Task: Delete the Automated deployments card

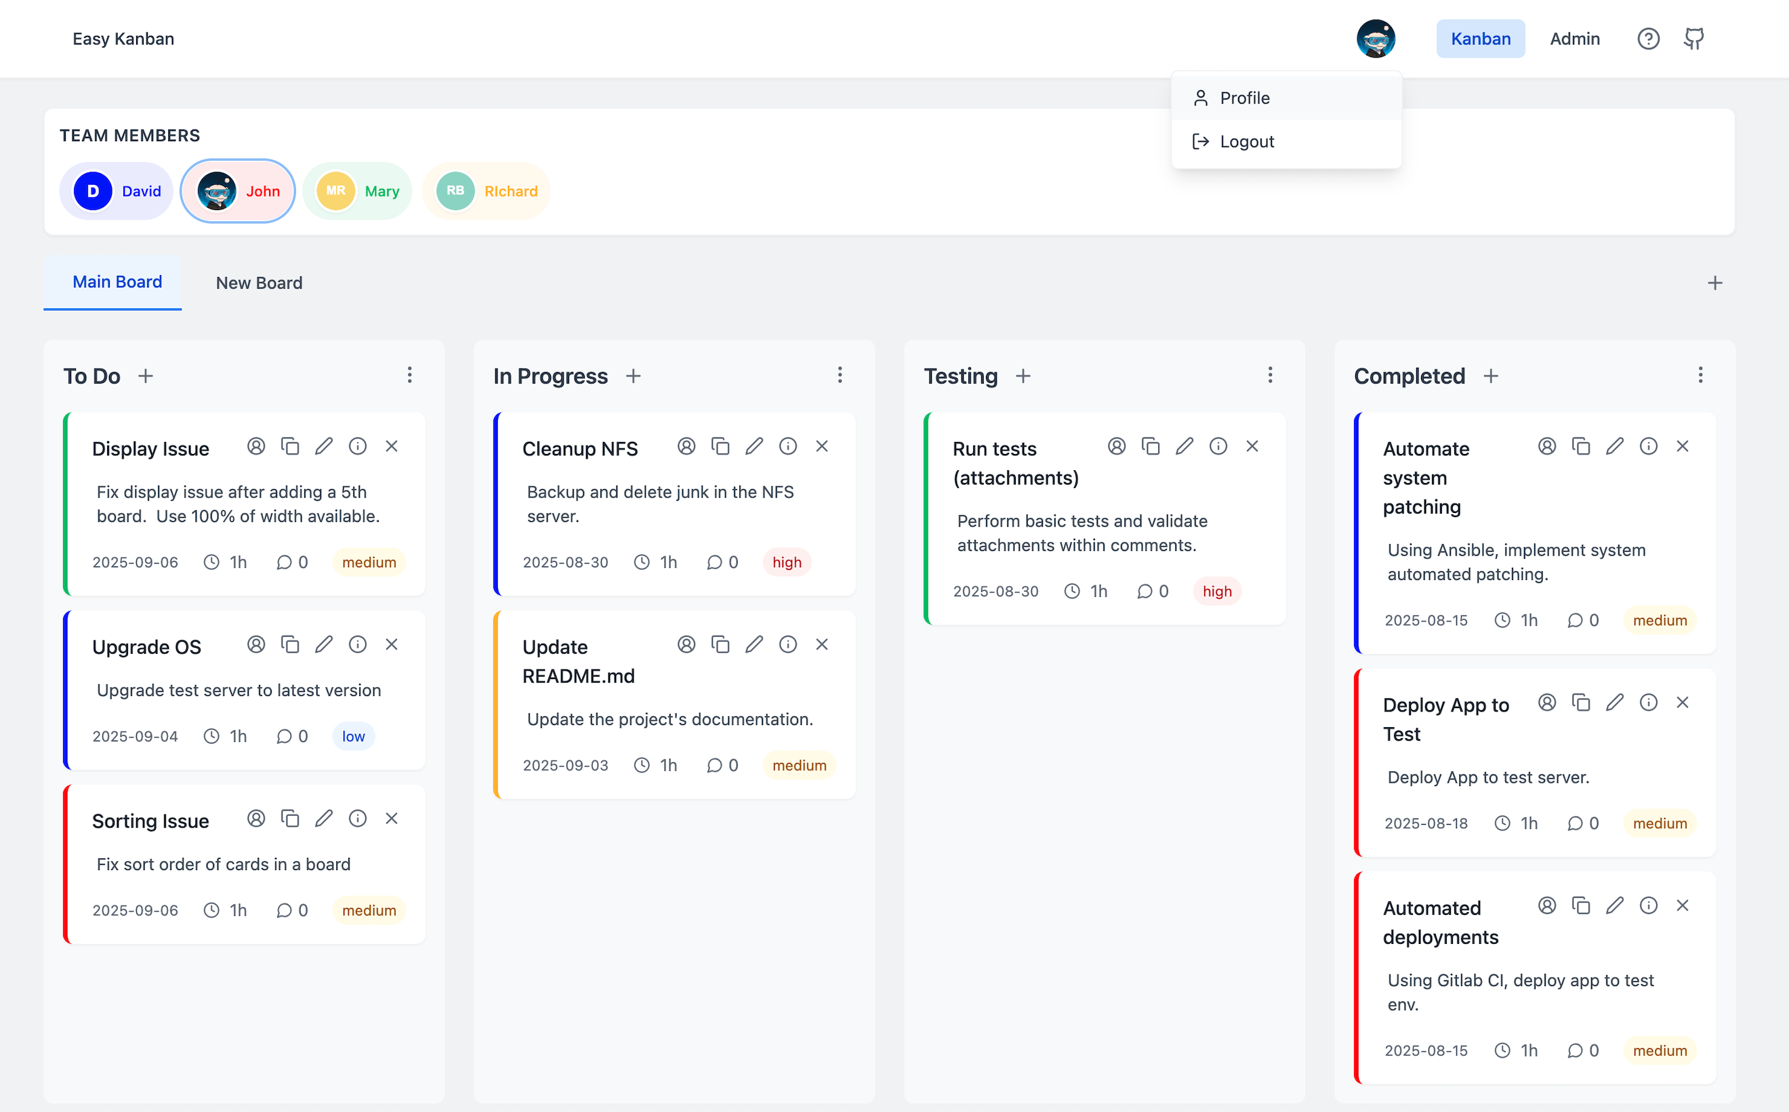Action: click(1682, 905)
